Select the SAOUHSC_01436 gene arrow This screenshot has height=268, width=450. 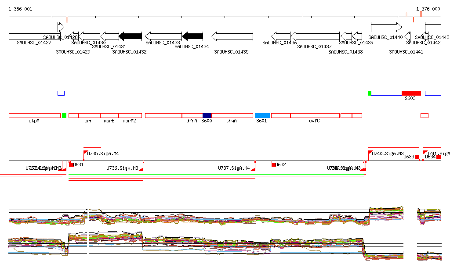[x=281, y=36]
